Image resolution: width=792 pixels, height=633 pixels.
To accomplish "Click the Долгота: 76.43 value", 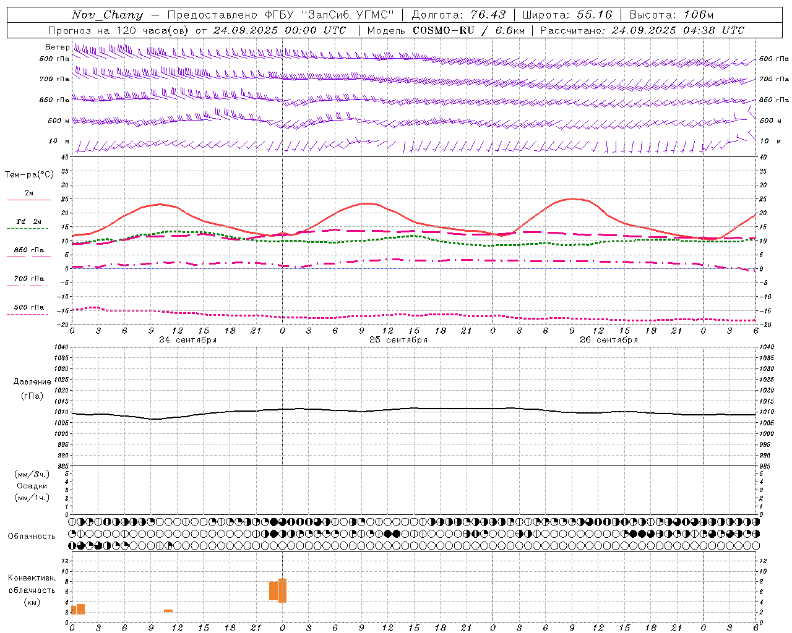I will point(458,15).
